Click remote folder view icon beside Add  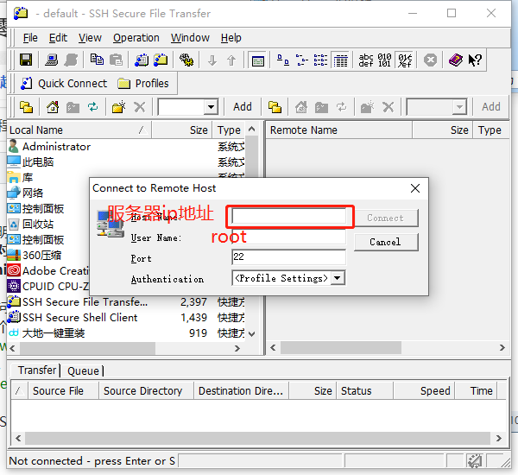[x=275, y=107]
